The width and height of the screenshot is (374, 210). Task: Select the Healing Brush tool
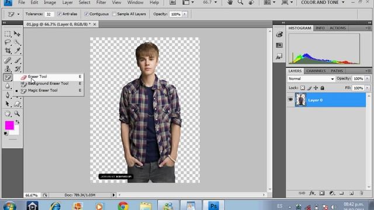tap(8, 60)
